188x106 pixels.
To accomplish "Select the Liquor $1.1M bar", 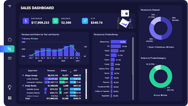I will pos(113,60).
